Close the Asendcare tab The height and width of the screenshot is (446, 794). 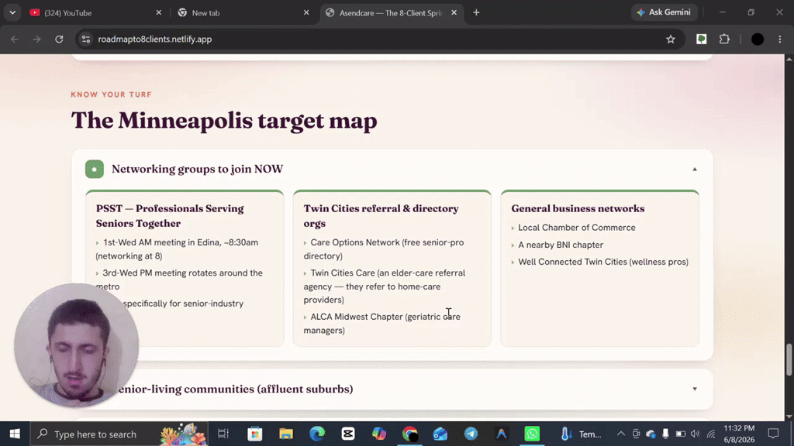[x=454, y=12]
